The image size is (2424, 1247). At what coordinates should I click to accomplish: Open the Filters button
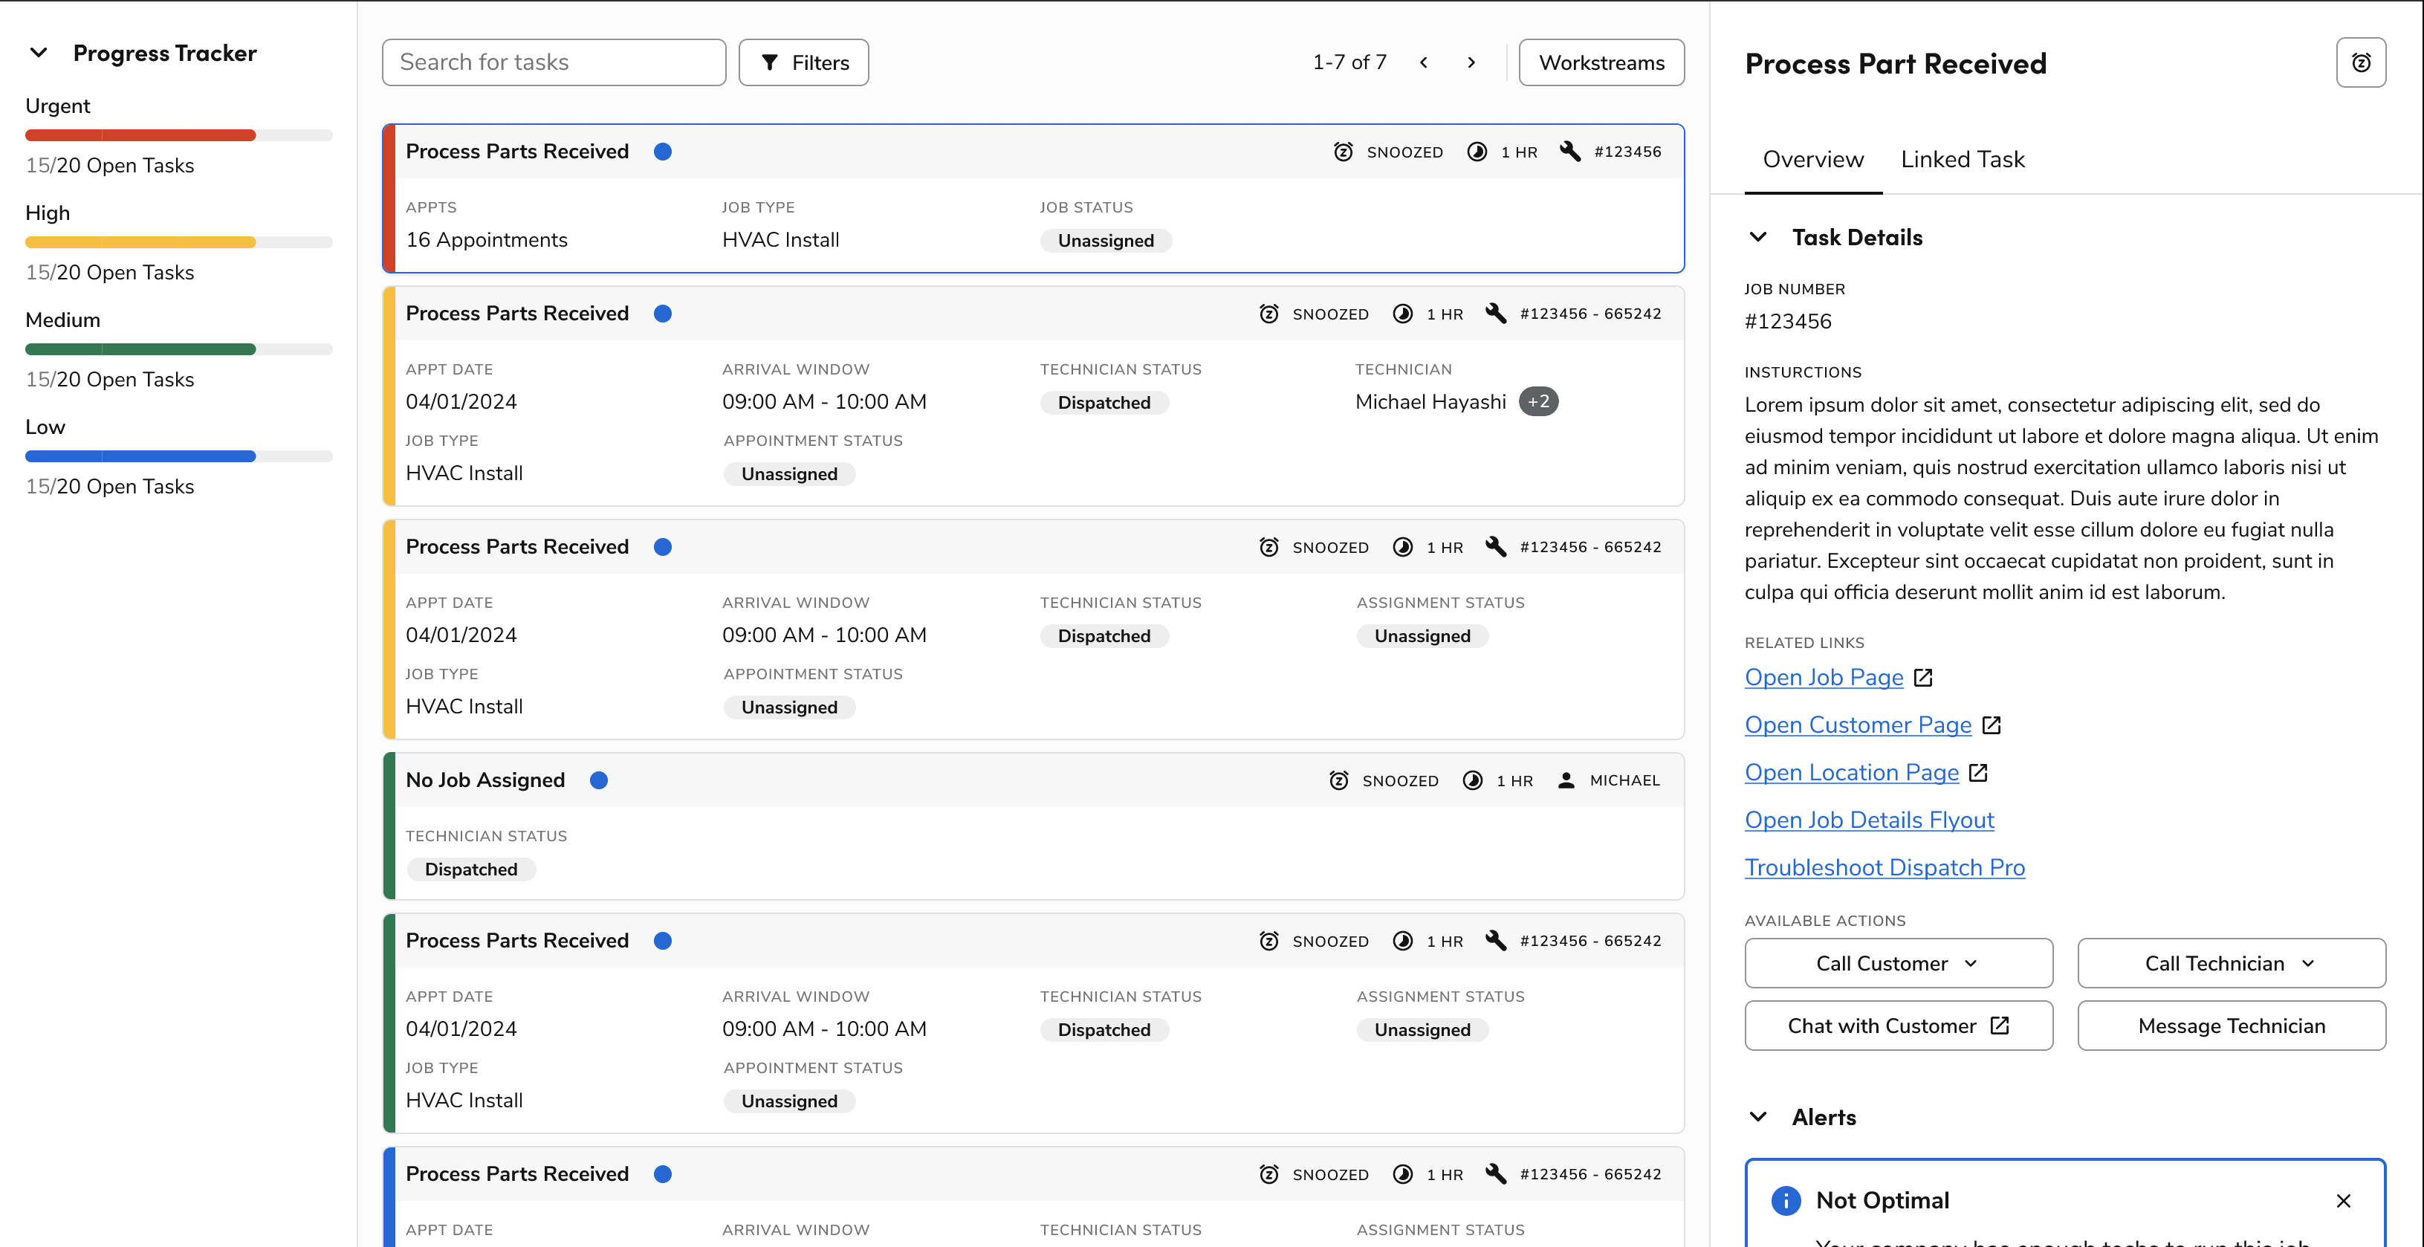pyautogui.click(x=803, y=63)
